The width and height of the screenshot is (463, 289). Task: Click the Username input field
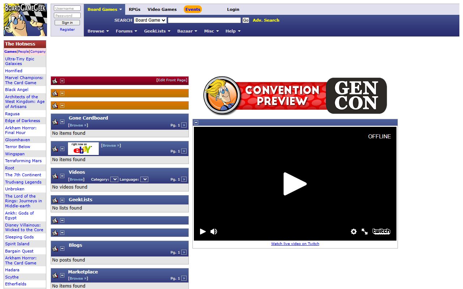point(67,8)
